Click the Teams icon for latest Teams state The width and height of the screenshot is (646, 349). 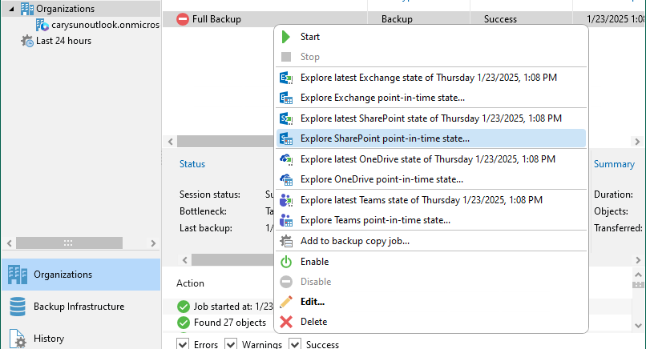point(286,200)
